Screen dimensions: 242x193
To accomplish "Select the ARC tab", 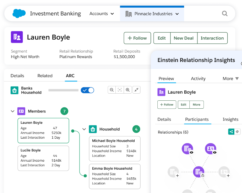I will click(70, 76).
